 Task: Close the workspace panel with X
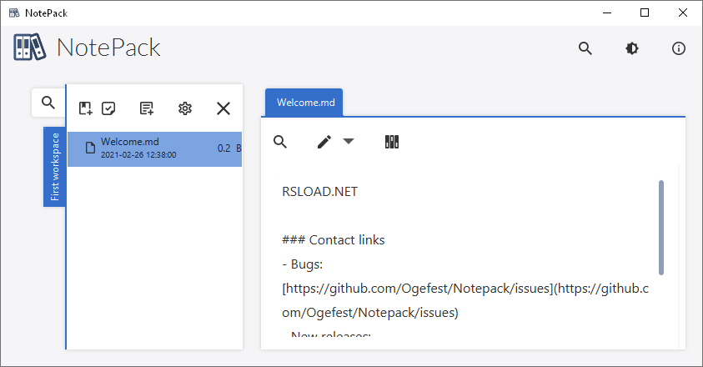click(223, 108)
